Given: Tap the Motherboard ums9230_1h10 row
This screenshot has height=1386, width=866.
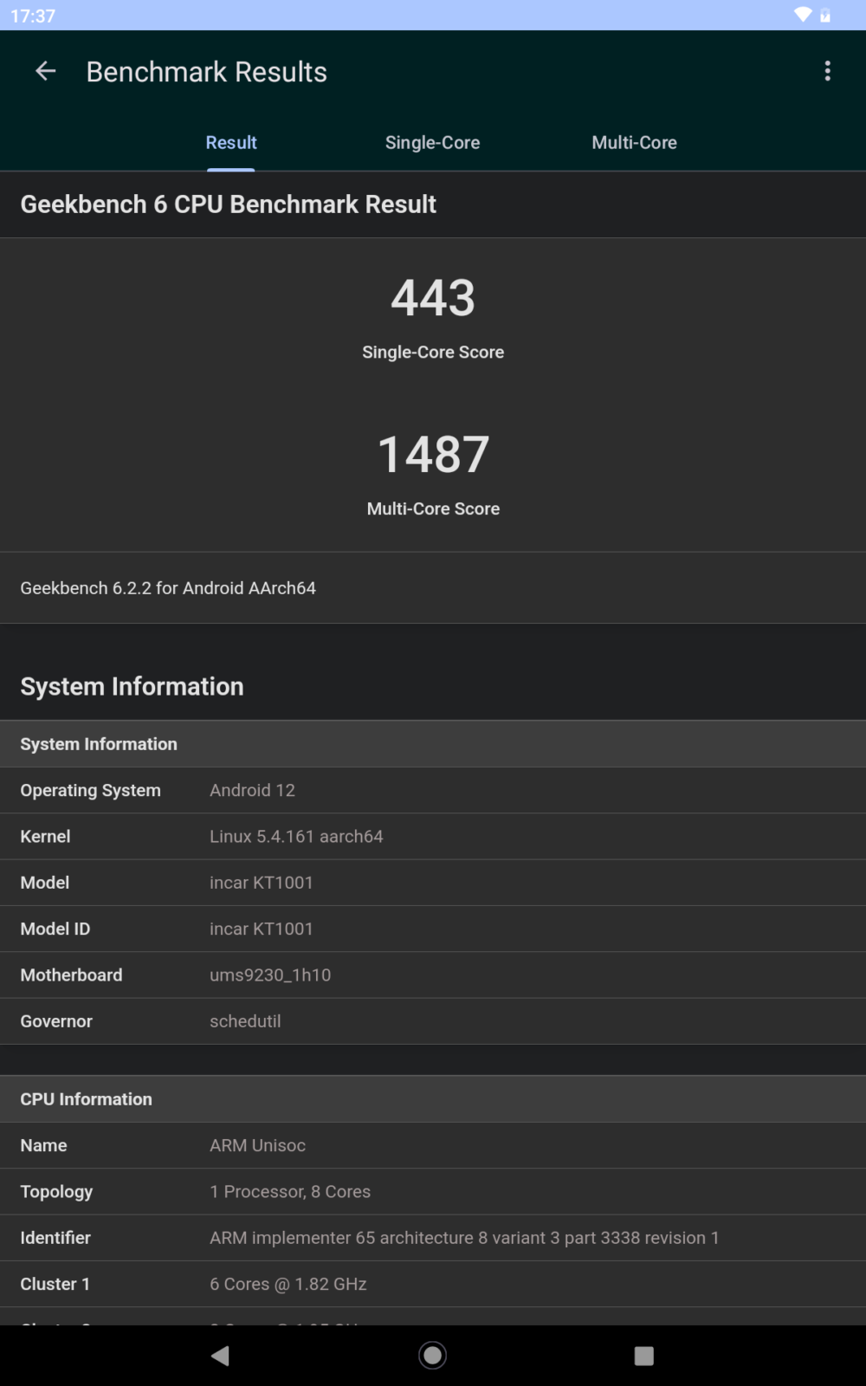Looking at the screenshot, I should pyautogui.click(x=433, y=975).
